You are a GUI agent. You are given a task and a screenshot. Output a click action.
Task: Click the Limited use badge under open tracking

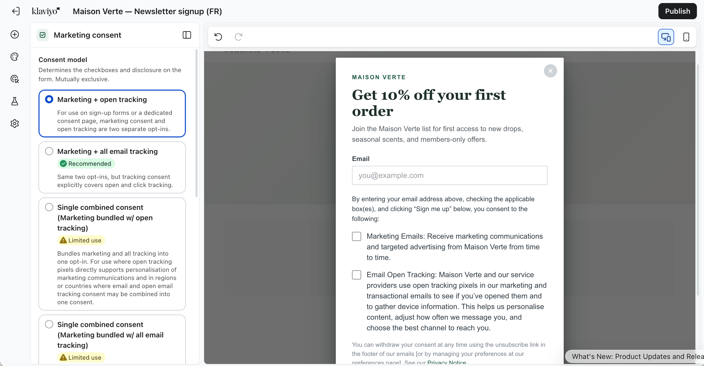pyautogui.click(x=81, y=240)
